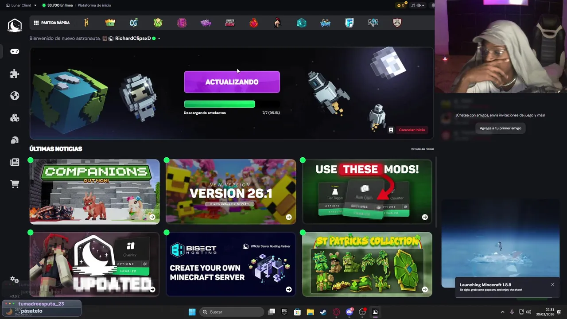Click the Actualizando launch button
Screen dimensions: 567x319
pos(232,82)
